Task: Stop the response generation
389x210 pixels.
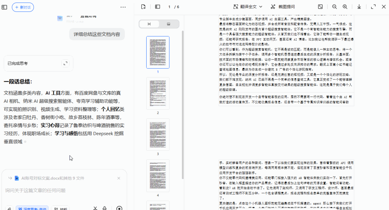Action: click(x=119, y=208)
